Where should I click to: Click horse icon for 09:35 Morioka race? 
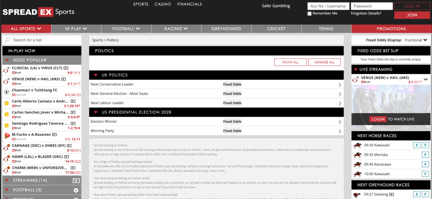tap(357, 155)
